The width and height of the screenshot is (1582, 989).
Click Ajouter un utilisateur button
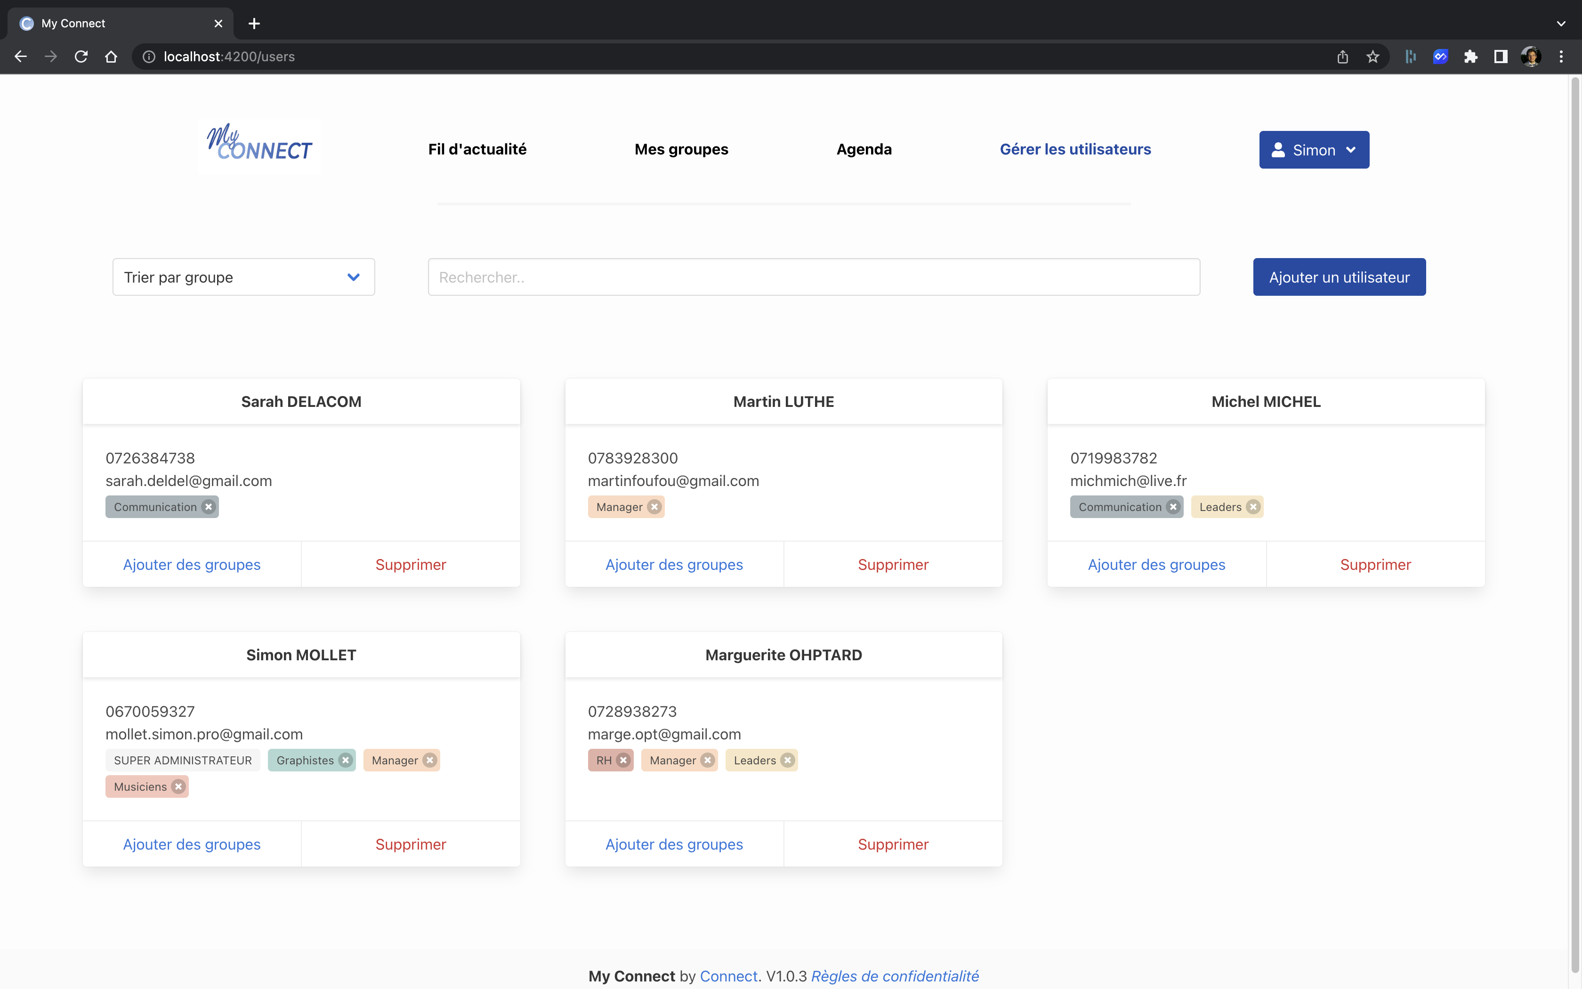pyautogui.click(x=1338, y=277)
